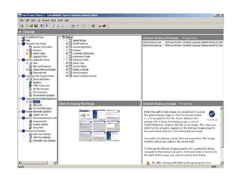Edit the Global Dialog Image path field

tap(193, 42)
